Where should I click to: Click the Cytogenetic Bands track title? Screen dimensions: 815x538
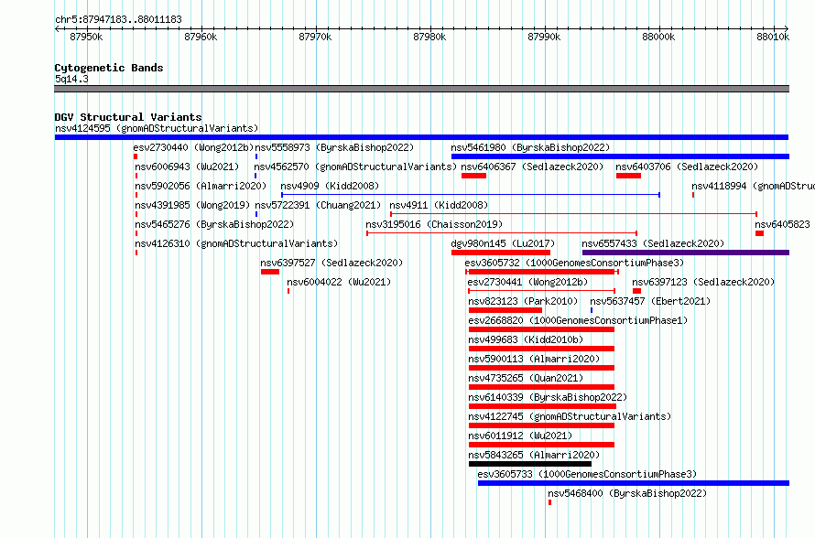point(109,68)
